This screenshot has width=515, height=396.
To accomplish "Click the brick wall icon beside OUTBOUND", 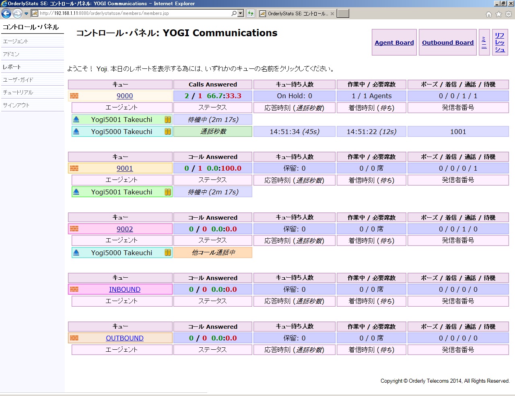I will pyautogui.click(x=74, y=338).
